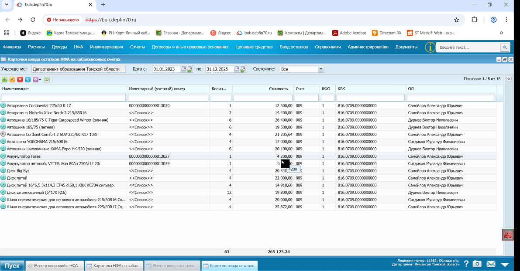The width and height of the screenshot is (520, 271).
Task: Open the Финансы menu
Action: coord(12,47)
